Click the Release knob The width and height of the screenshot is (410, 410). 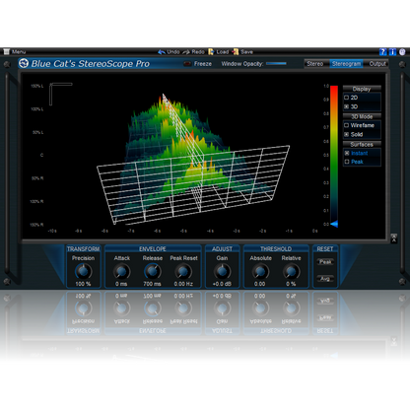coord(153,271)
